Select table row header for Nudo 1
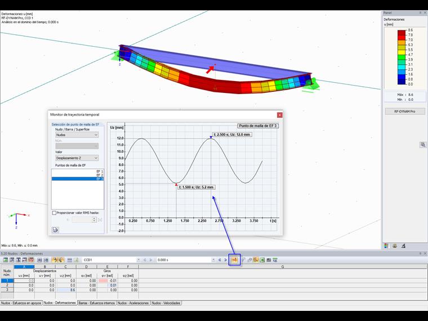This screenshot has width=428, height=321. pyautogui.click(x=7, y=280)
